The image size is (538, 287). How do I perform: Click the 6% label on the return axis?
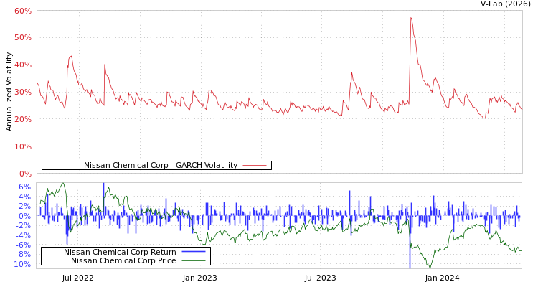[x=24, y=187]
